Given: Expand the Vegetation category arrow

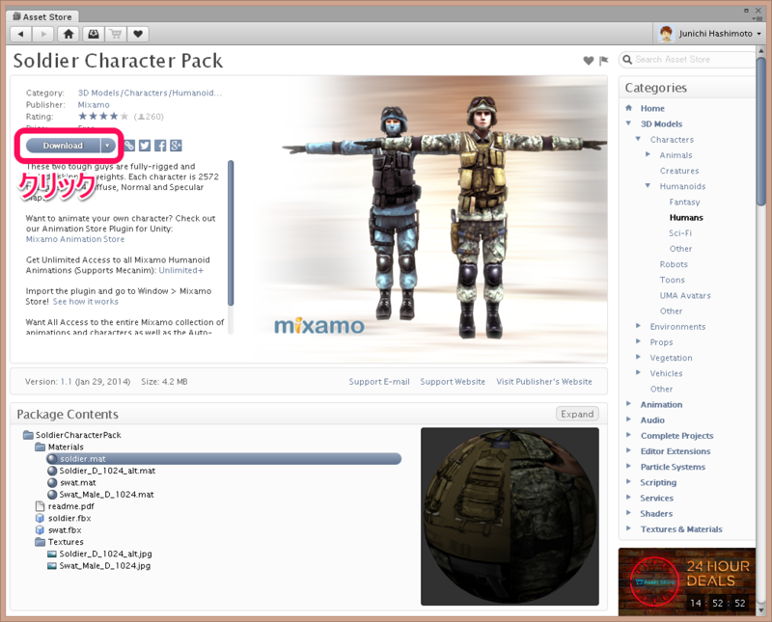Looking at the screenshot, I should 638,357.
